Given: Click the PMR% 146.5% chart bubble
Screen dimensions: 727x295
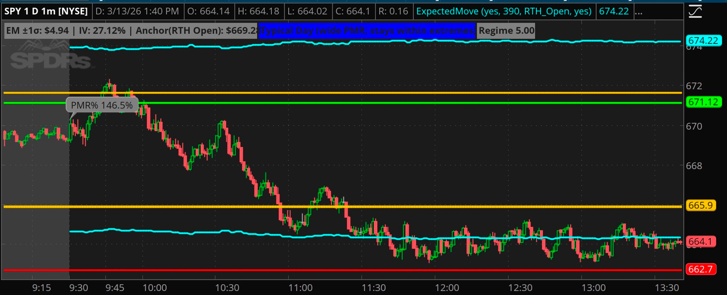Looking at the screenshot, I should (102, 105).
